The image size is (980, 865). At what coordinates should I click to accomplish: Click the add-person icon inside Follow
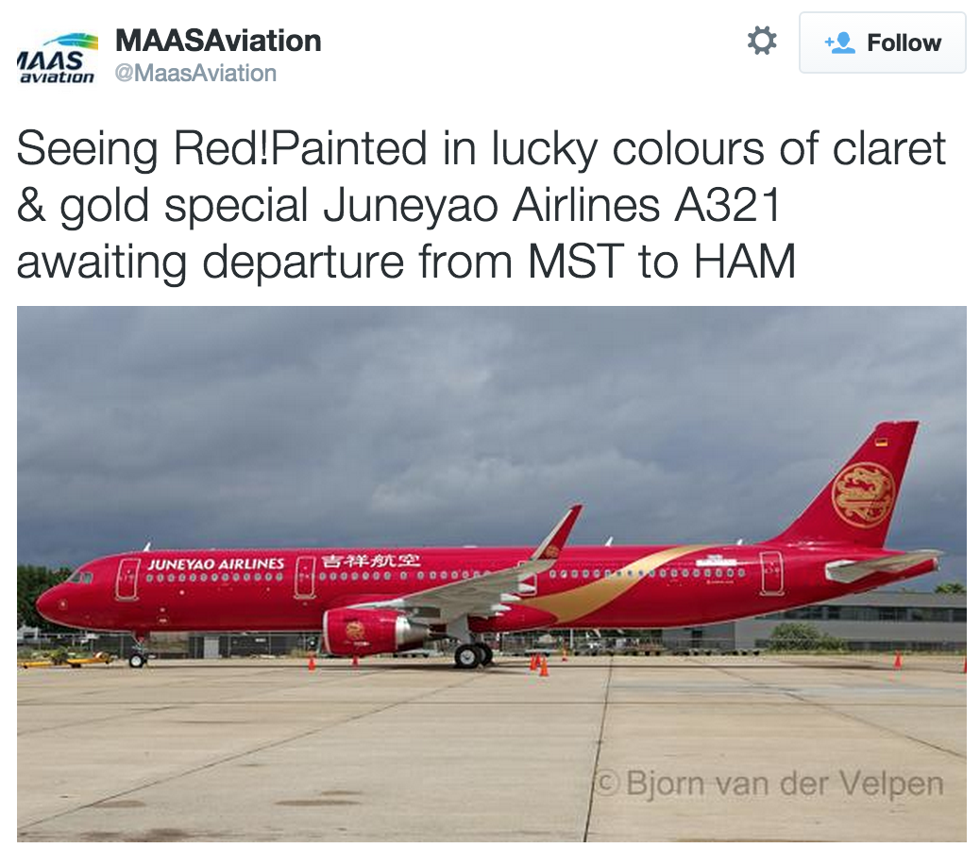pos(839,42)
